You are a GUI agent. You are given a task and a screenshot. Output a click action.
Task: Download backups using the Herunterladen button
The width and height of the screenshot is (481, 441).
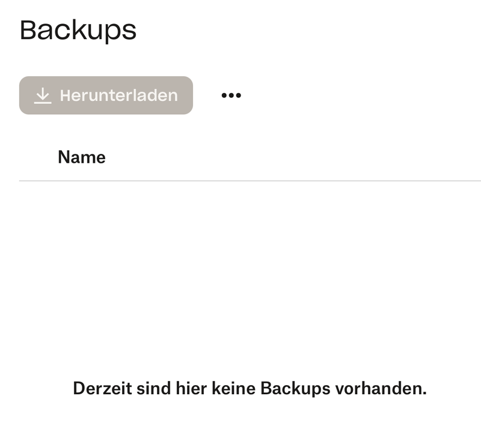pos(106,96)
